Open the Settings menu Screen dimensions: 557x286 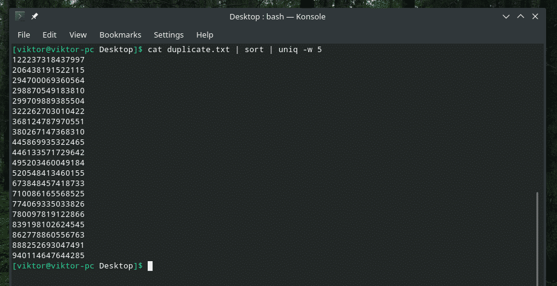pos(168,35)
